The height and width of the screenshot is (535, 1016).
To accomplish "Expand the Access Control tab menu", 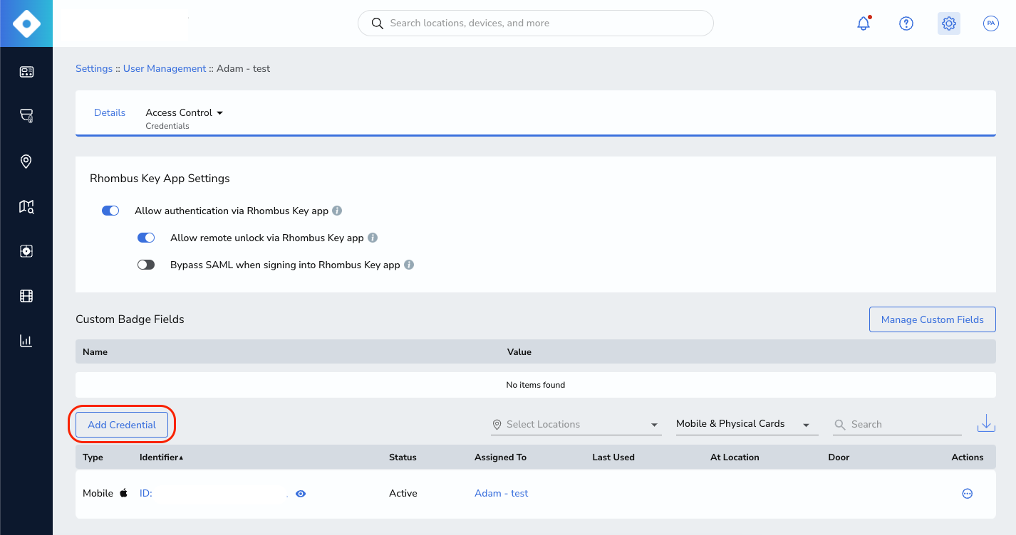I will tap(184, 112).
